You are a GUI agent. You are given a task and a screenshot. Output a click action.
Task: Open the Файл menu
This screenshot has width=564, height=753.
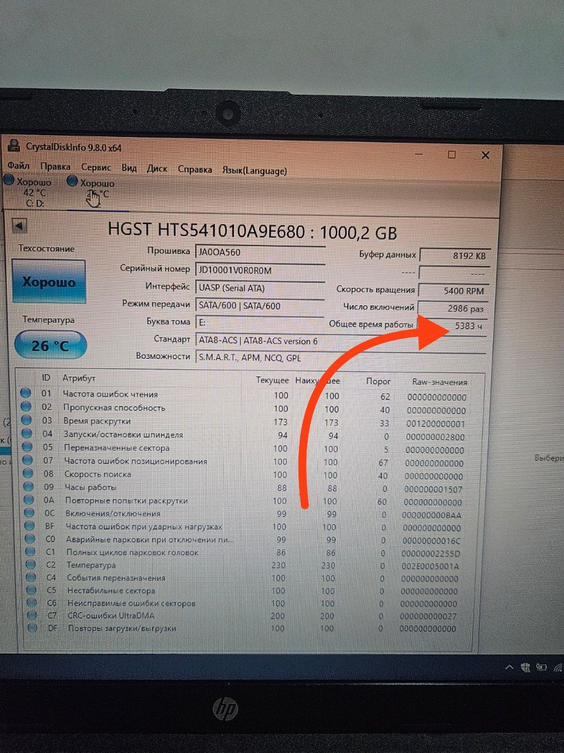[18, 165]
